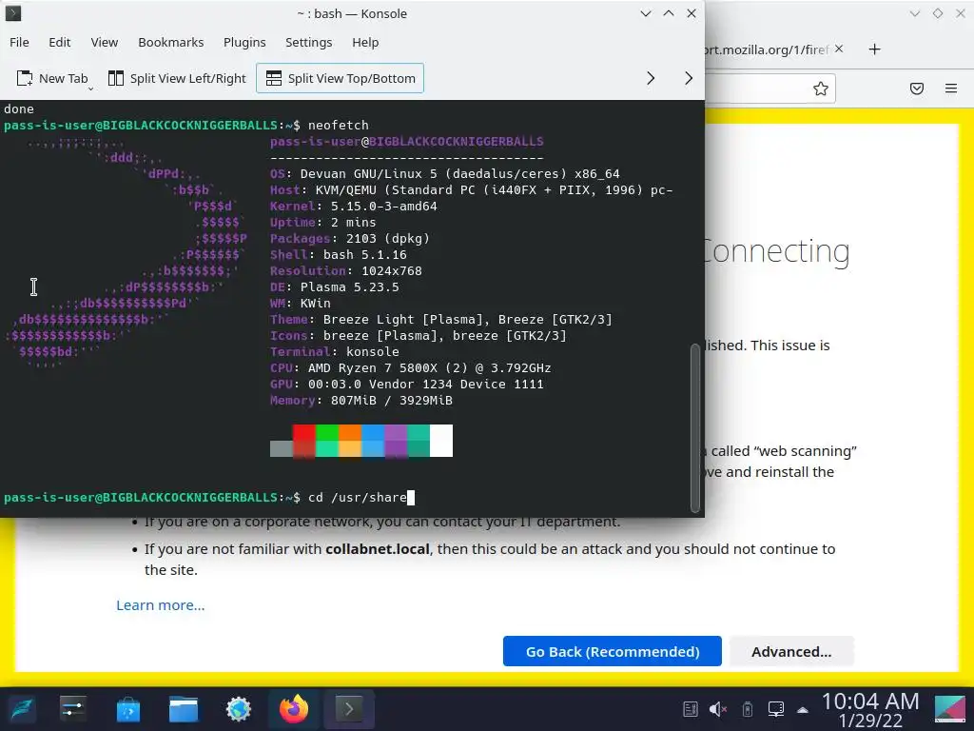Expand hidden system tray icons arrow
This screenshot has height=731, width=974.
click(x=803, y=709)
